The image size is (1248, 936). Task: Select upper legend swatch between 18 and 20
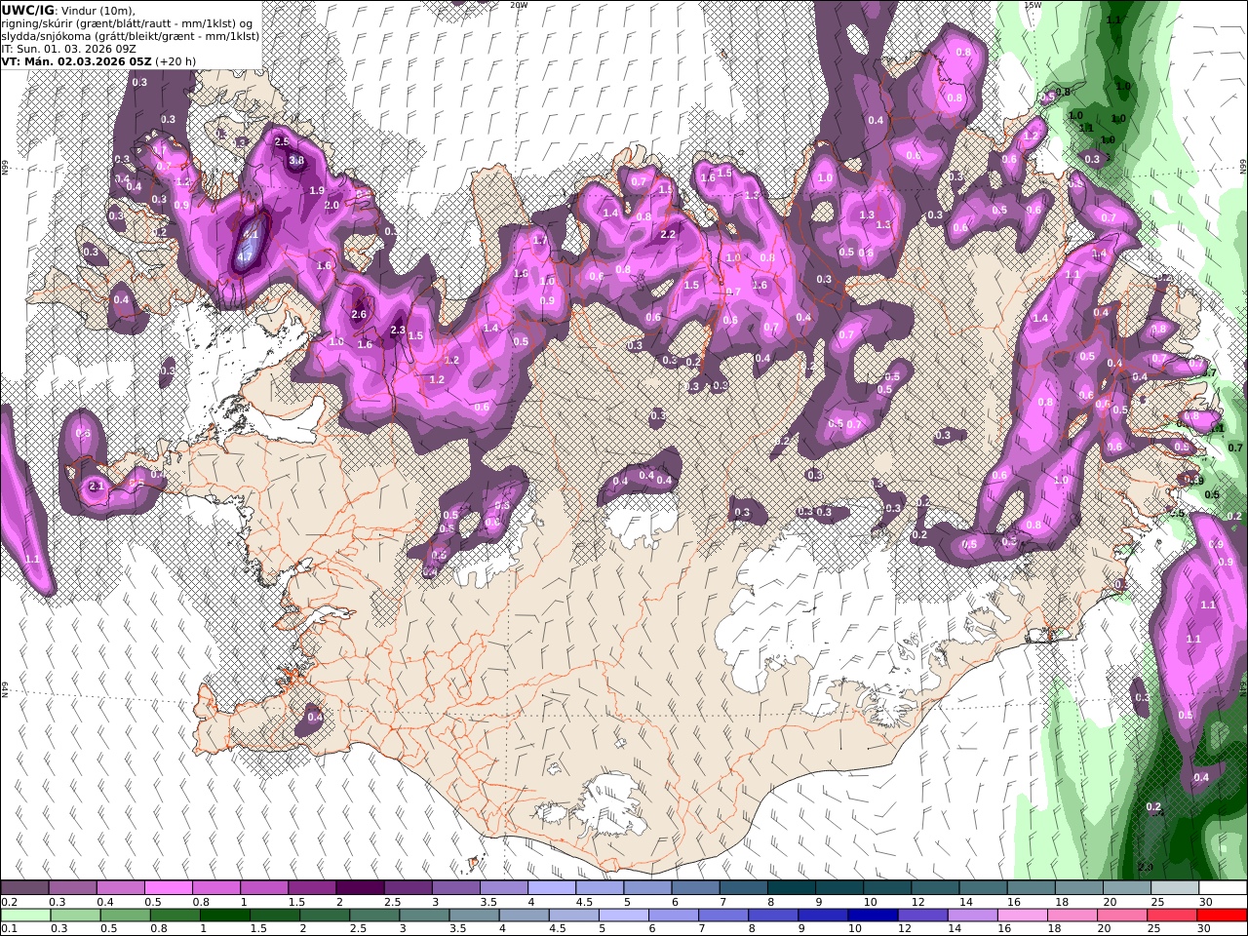point(1078,888)
